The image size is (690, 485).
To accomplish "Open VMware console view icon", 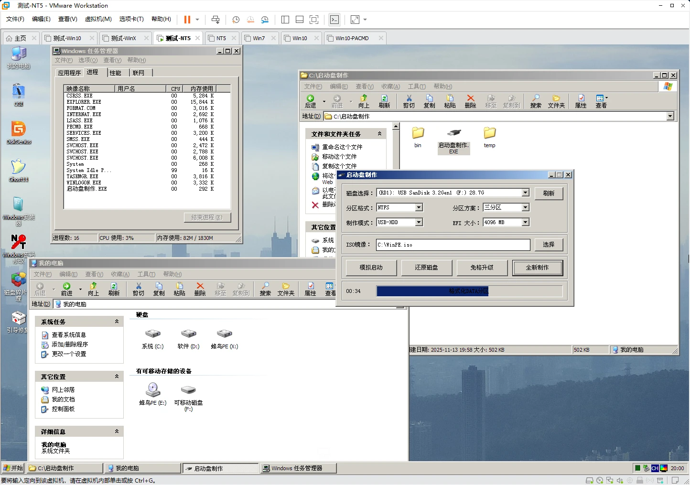I will (x=334, y=20).
